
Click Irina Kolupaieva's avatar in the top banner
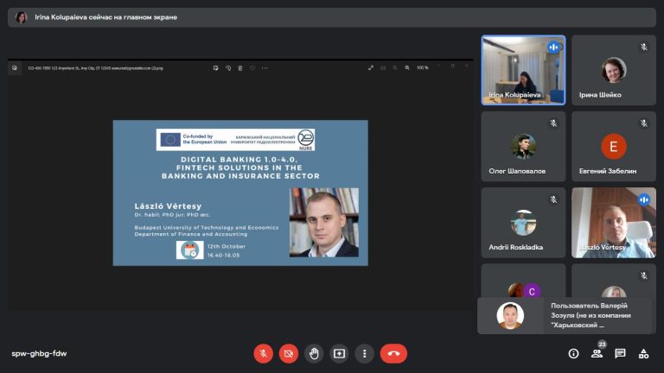click(x=21, y=17)
